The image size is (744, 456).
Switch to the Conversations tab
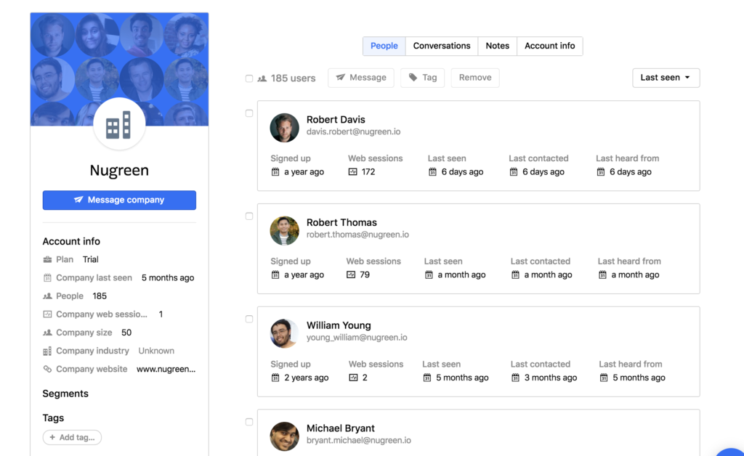coord(442,46)
